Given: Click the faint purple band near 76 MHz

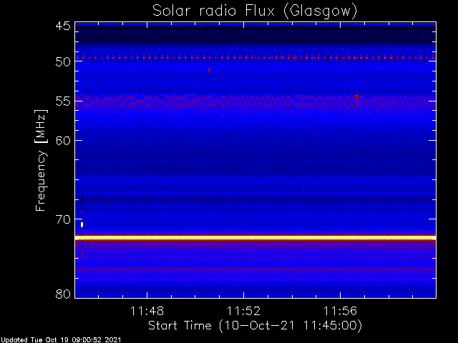Looking at the screenshot, I should pyautogui.click(x=255, y=269).
